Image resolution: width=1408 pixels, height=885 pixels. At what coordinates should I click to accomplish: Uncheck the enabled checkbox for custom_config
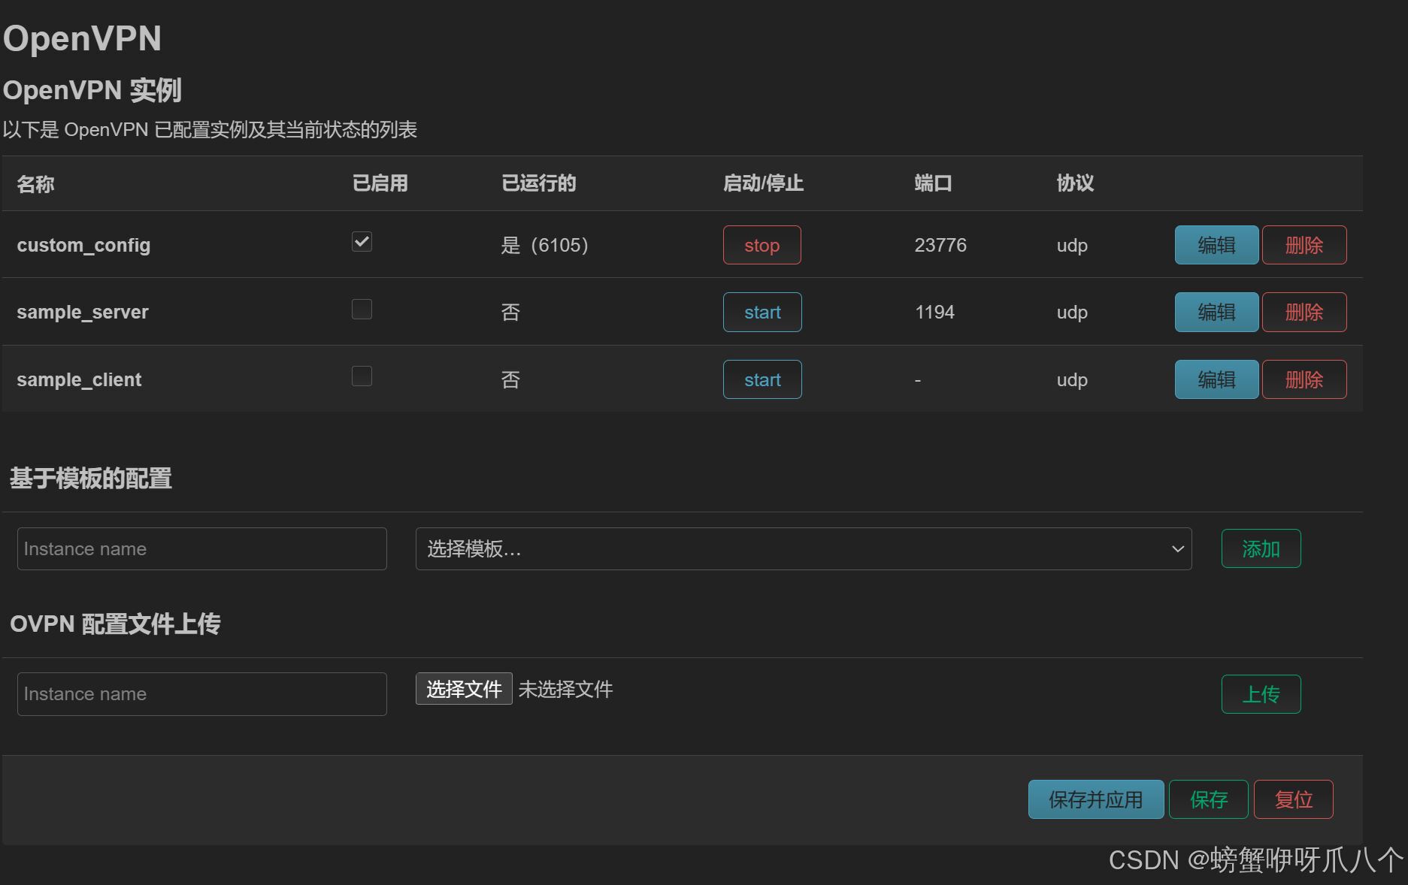click(362, 242)
